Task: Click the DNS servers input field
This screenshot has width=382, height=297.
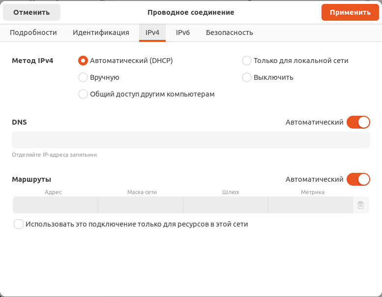Action: click(191, 140)
